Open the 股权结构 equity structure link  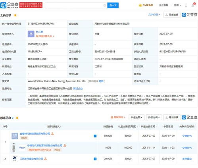coord(118,117)
